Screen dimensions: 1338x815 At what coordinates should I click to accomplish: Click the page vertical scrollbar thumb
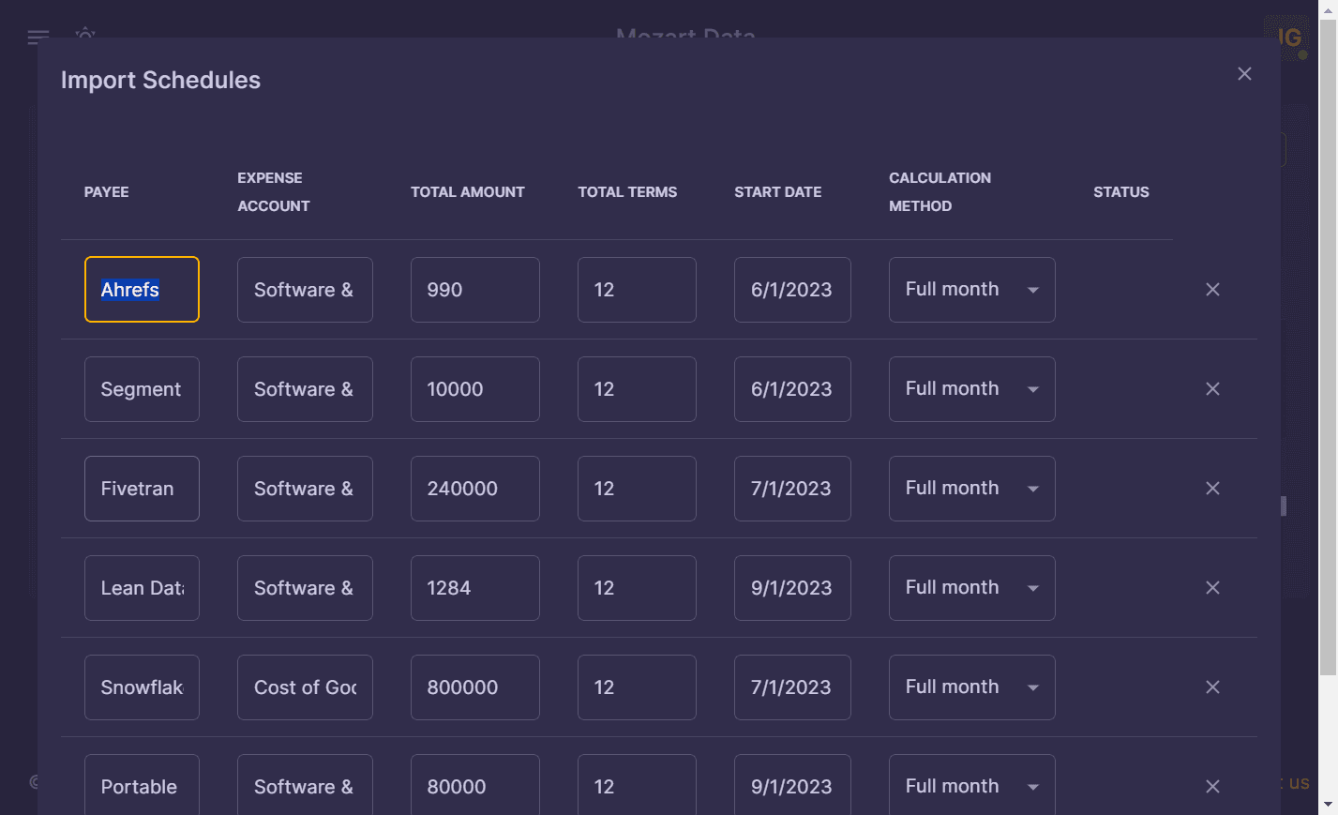click(x=1328, y=347)
